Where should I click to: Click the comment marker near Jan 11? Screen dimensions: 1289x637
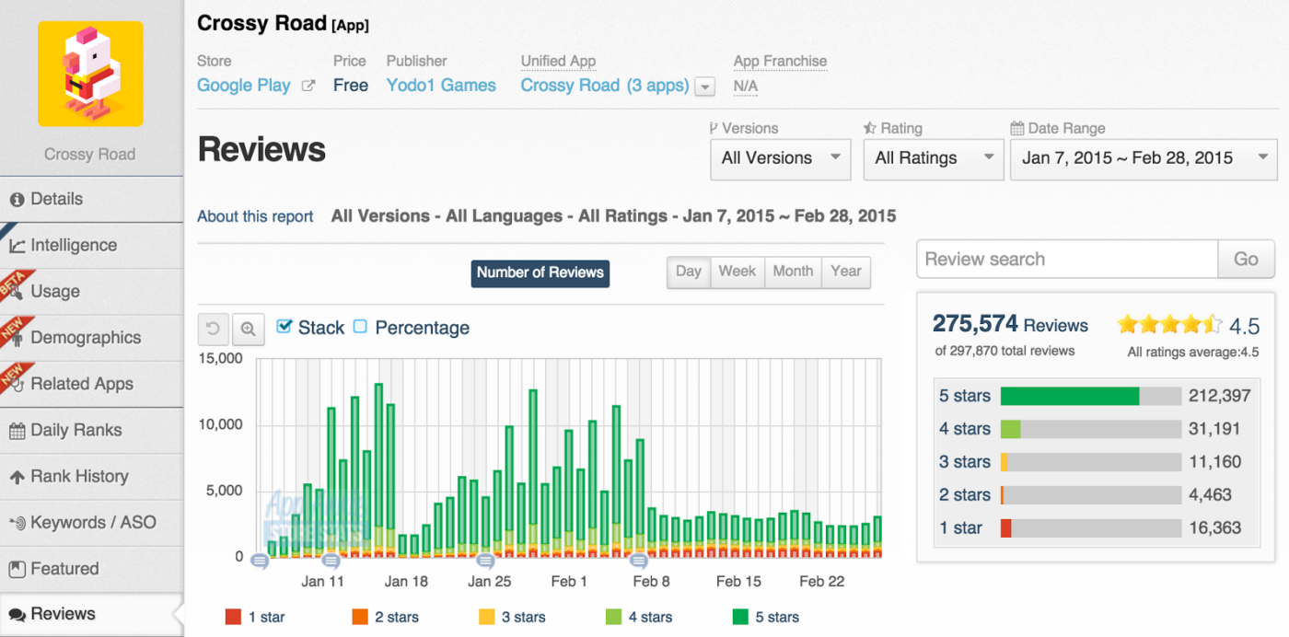(x=331, y=560)
